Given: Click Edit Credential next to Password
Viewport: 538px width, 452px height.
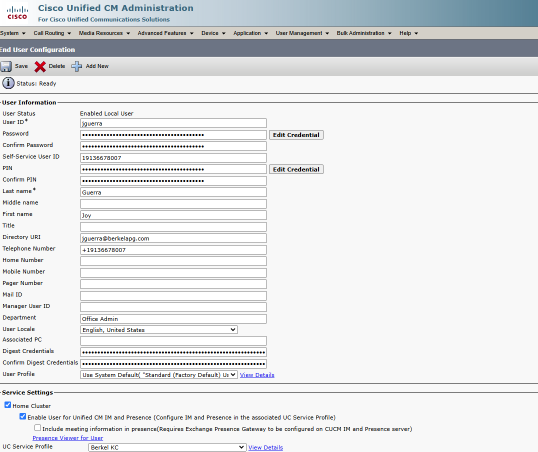Looking at the screenshot, I should (296, 135).
